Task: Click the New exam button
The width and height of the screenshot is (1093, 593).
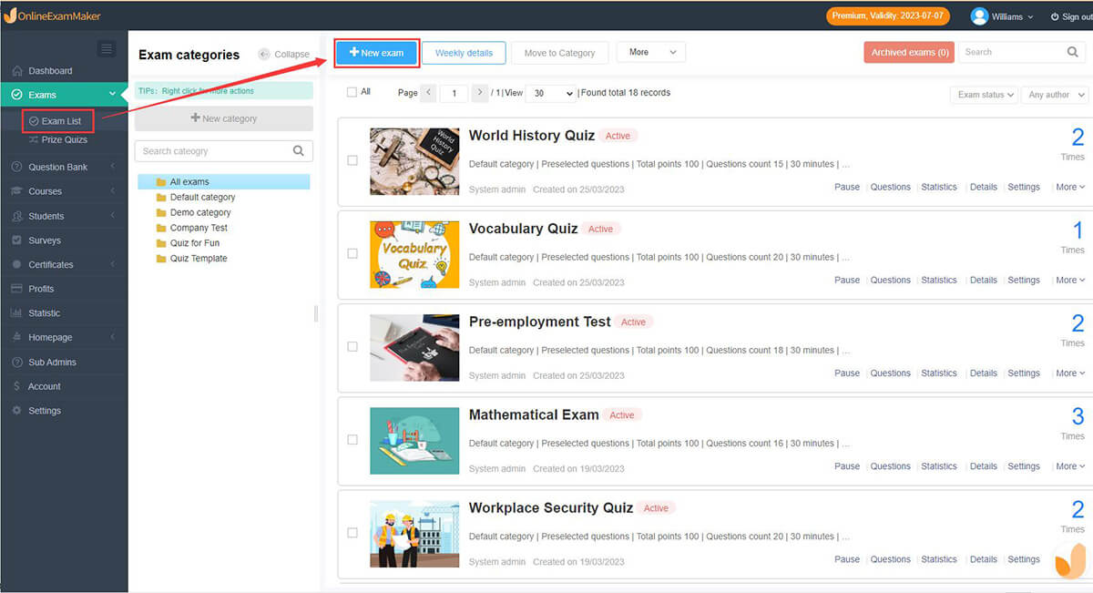Action: coord(376,53)
